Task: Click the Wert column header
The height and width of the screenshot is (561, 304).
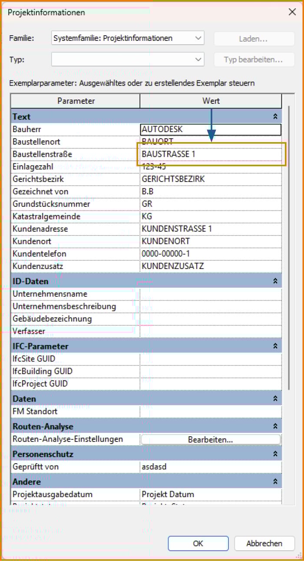Action: point(211,101)
